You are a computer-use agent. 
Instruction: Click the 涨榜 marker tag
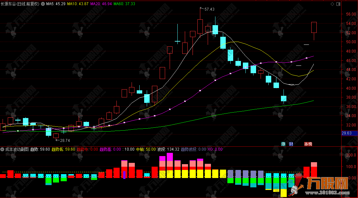tap(308, 144)
